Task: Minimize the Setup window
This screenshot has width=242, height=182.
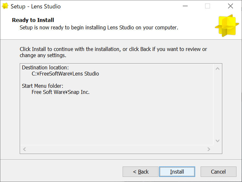Action: (185, 6)
